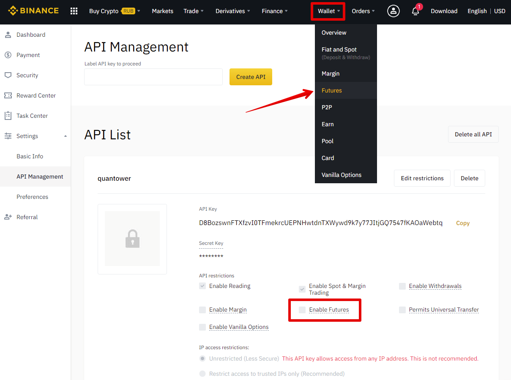511x380 pixels.
Task: Click the Dashboard sidebar icon
Action: [8, 35]
